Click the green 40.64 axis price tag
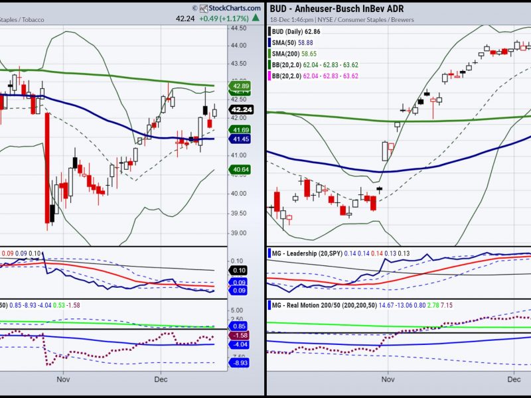The width and height of the screenshot is (531, 398). tap(240, 170)
